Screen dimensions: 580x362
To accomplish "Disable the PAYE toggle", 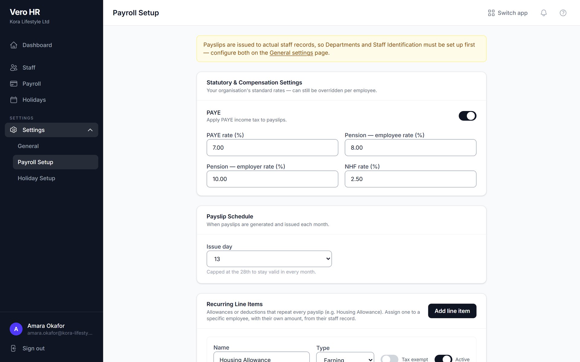I will pyautogui.click(x=467, y=116).
